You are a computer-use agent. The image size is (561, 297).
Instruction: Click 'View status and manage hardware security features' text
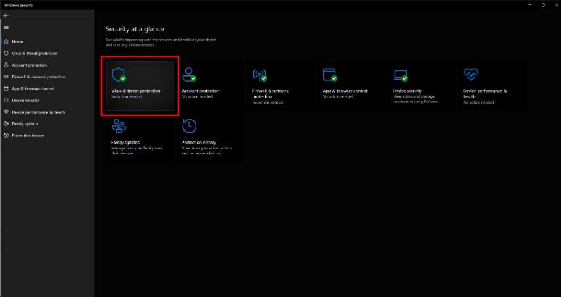coord(416,99)
